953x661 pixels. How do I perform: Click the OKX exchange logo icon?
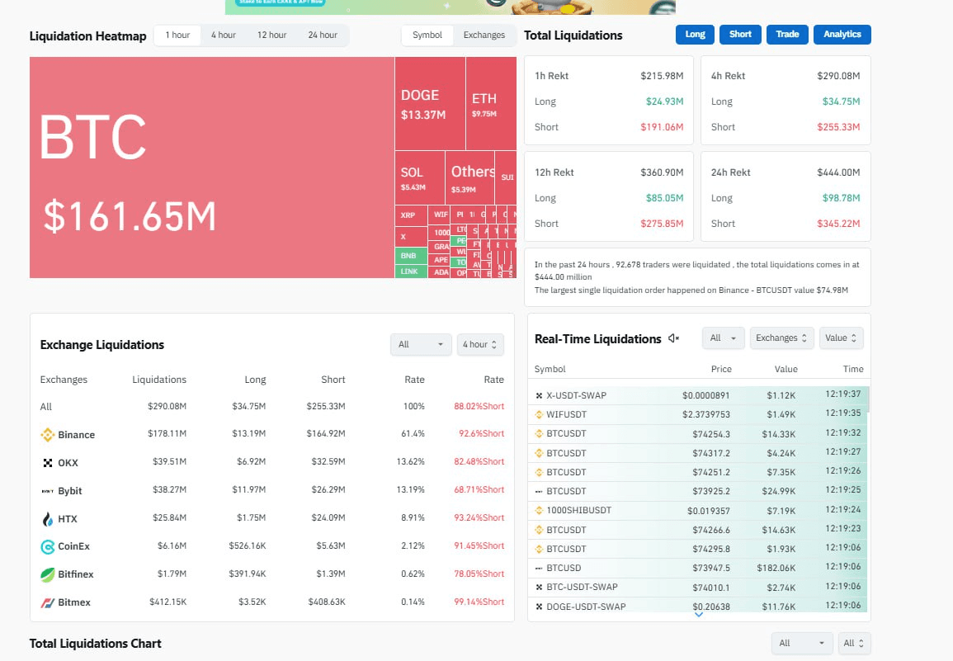point(48,463)
